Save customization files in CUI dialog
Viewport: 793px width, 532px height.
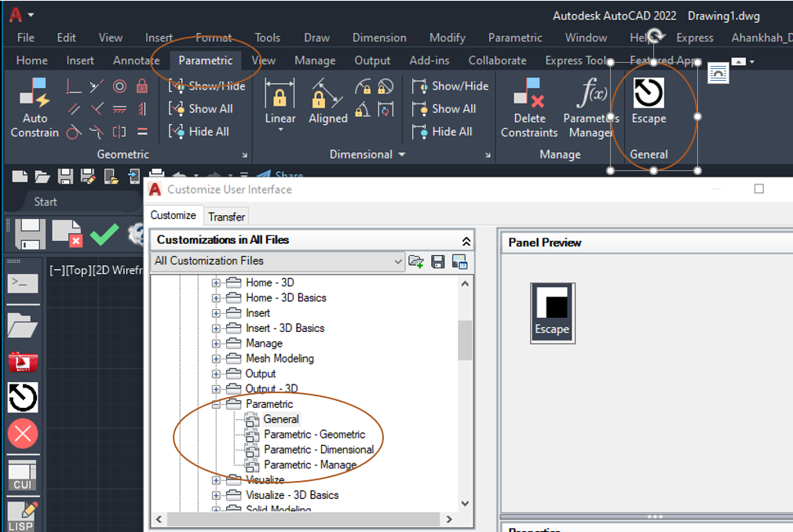click(x=437, y=261)
